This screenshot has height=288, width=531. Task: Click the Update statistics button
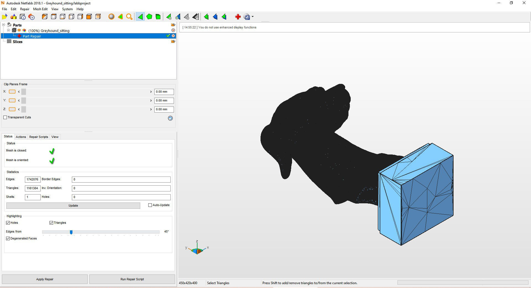pos(73,206)
